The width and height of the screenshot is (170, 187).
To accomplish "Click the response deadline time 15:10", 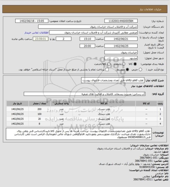I will [x=87, y=39].
